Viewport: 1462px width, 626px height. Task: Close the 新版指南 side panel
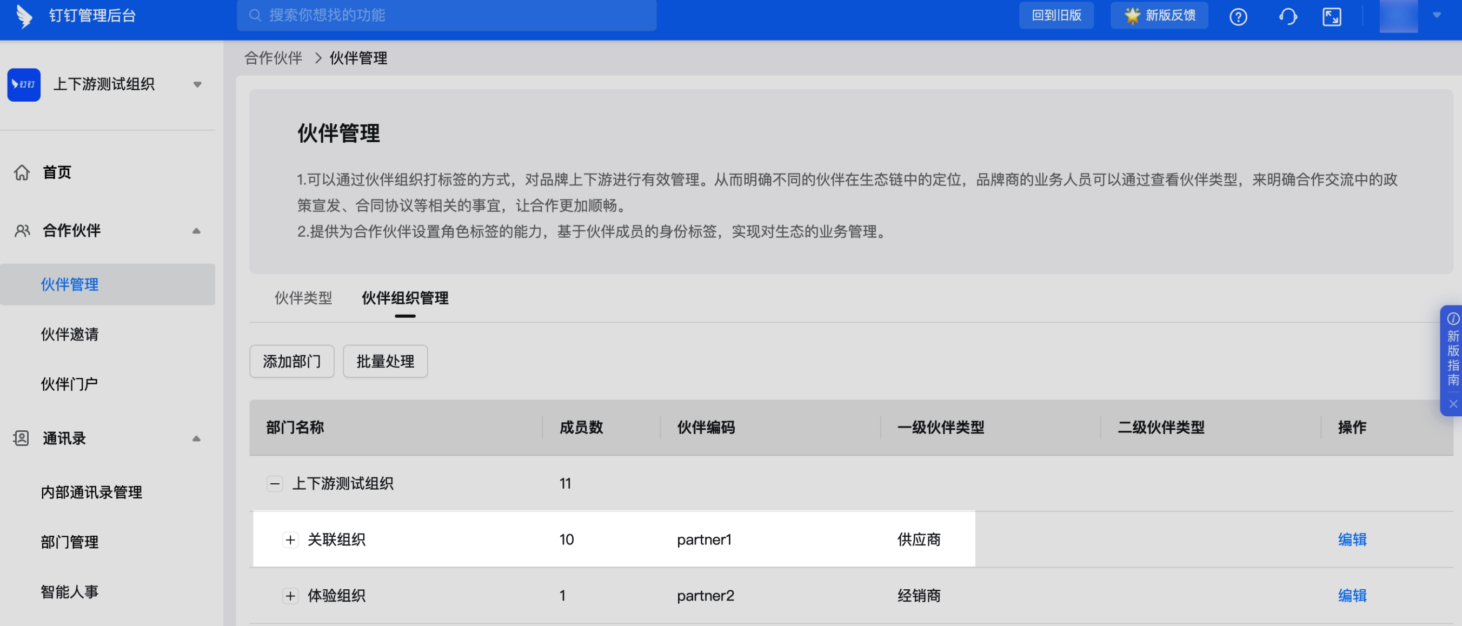click(1453, 404)
